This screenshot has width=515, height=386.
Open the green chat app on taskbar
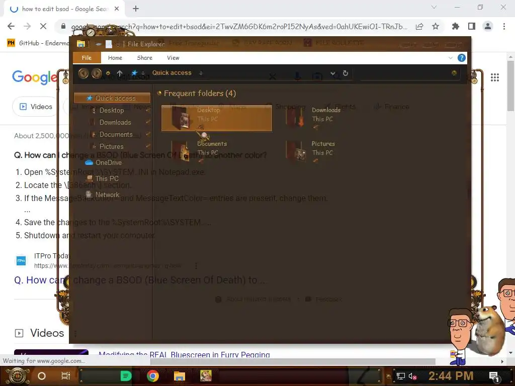[126, 376]
